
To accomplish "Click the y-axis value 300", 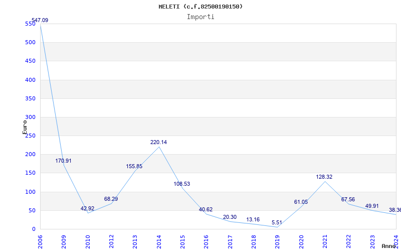I will click(30, 117).
